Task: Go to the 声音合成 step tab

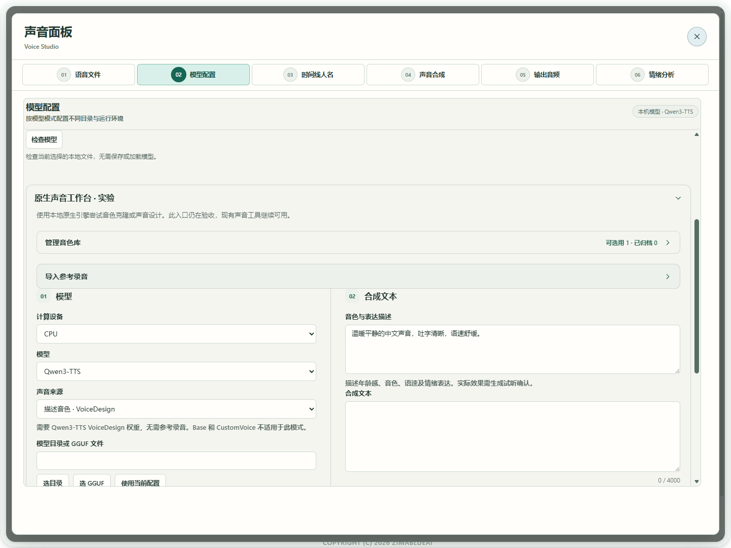Action: (423, 75)
